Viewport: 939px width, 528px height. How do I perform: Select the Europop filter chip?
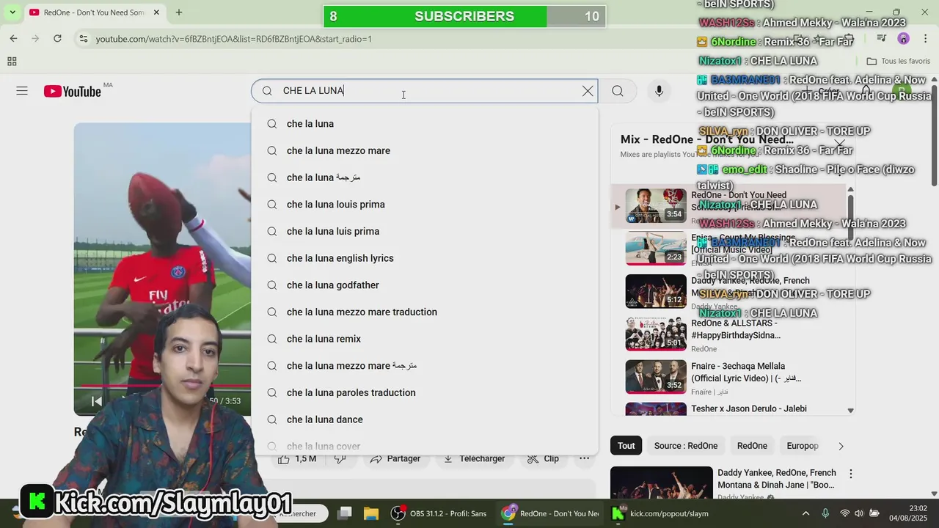(x=802, y=446)
